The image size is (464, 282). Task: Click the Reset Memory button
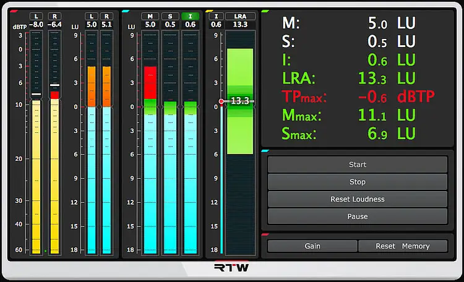403,246
